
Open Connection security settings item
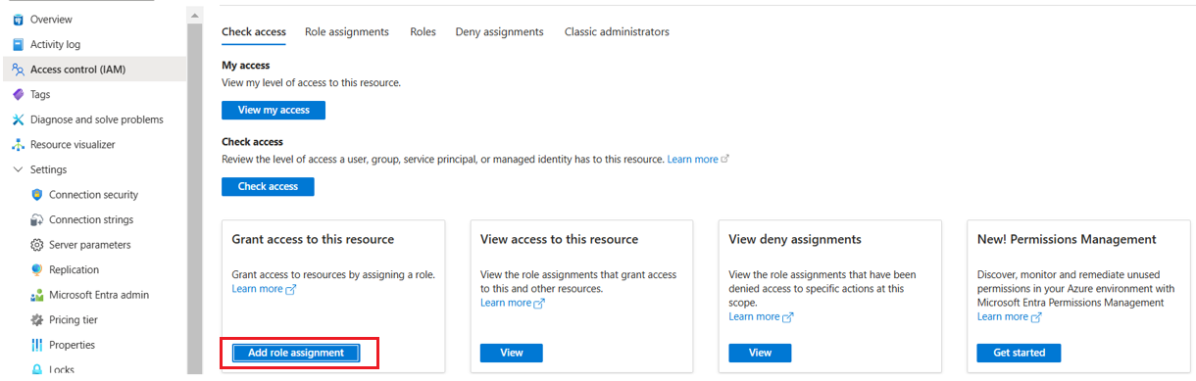93,195
